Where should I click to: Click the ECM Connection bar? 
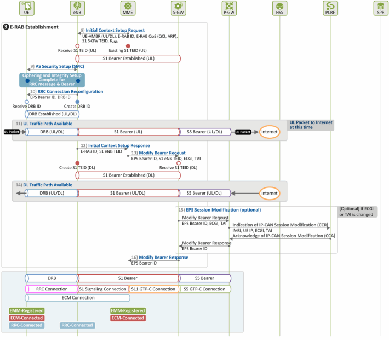click(x=77, y=298)
